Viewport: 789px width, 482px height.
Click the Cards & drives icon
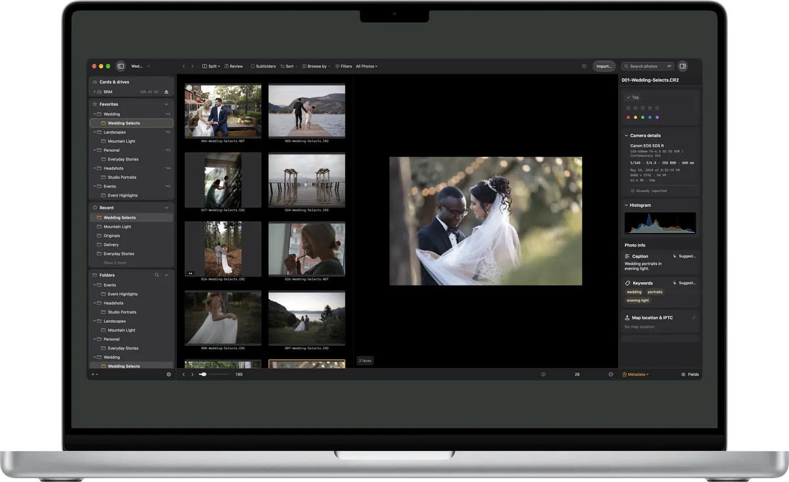click(95, 82)
